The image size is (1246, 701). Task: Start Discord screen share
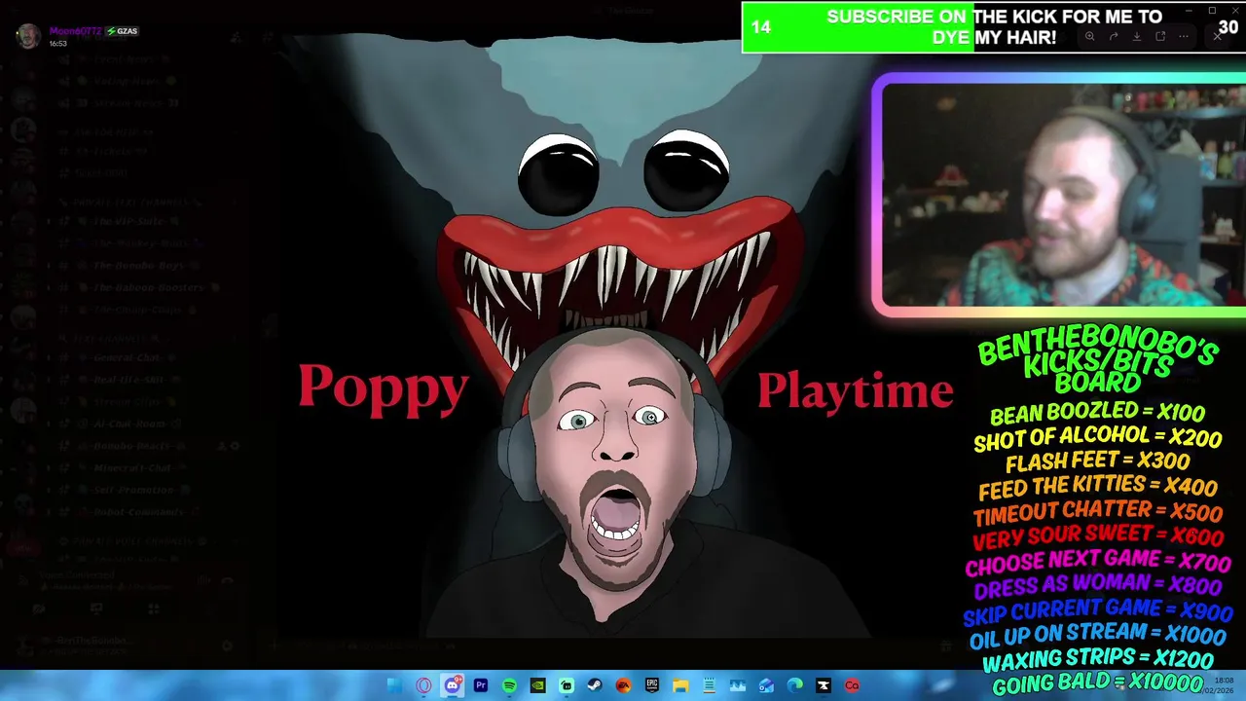96,609
